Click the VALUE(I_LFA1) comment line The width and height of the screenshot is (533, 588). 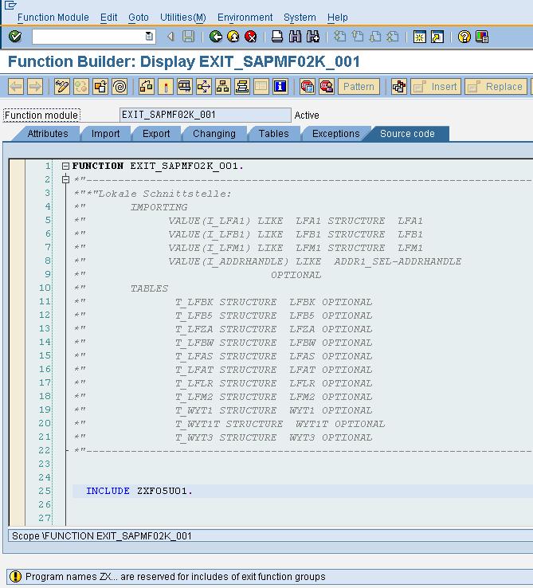click(296, 221)
